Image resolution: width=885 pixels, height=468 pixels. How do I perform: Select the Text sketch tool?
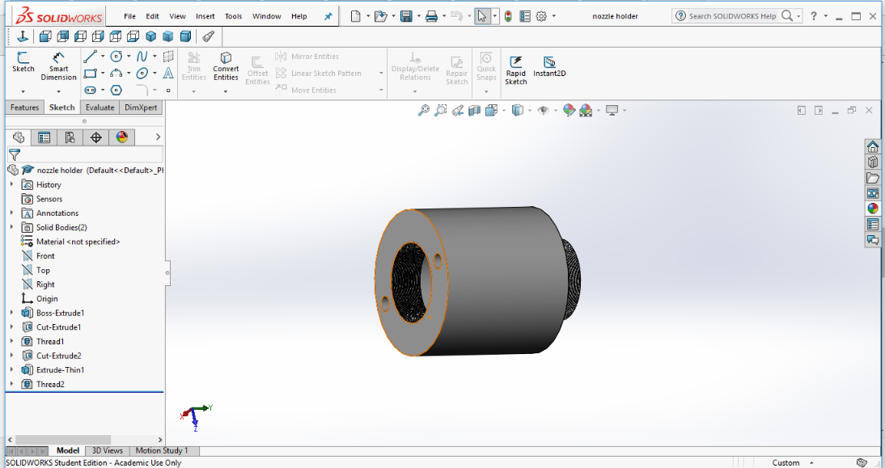[168, 74]
